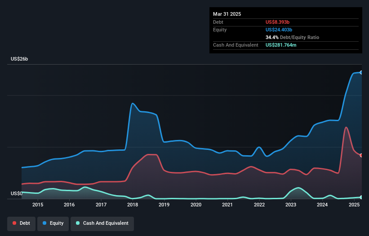Click the 2015 x-axis label
The width and height of the screenshot is (369, 236).
(38, 205)
